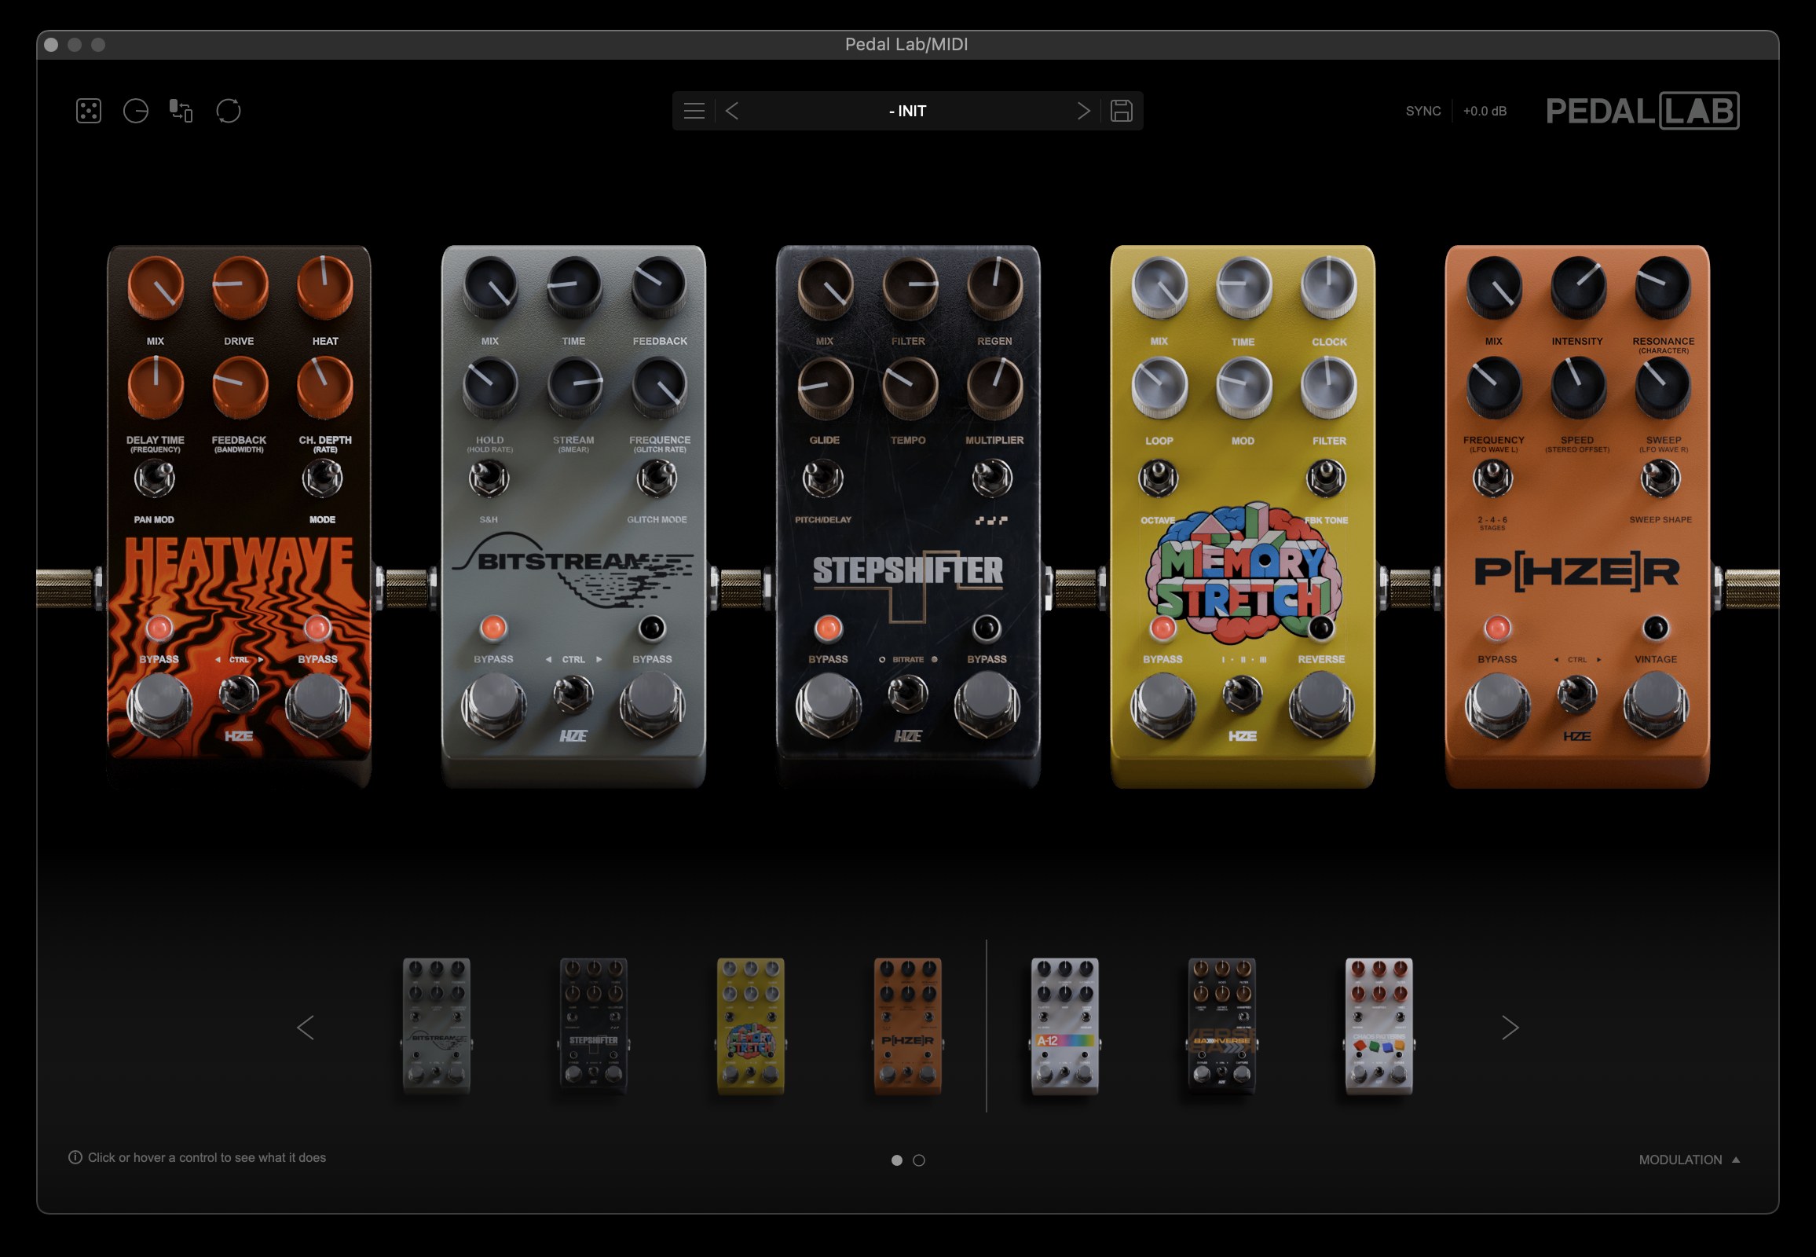Toggle Heatwave MODE switch
The height and width of the screenshot is (1257, 1816).
click(x=323, y=478)
